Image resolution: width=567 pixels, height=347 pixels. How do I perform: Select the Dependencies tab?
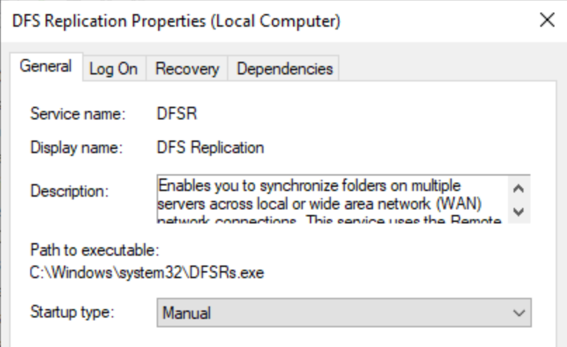(x=284, y=69)
